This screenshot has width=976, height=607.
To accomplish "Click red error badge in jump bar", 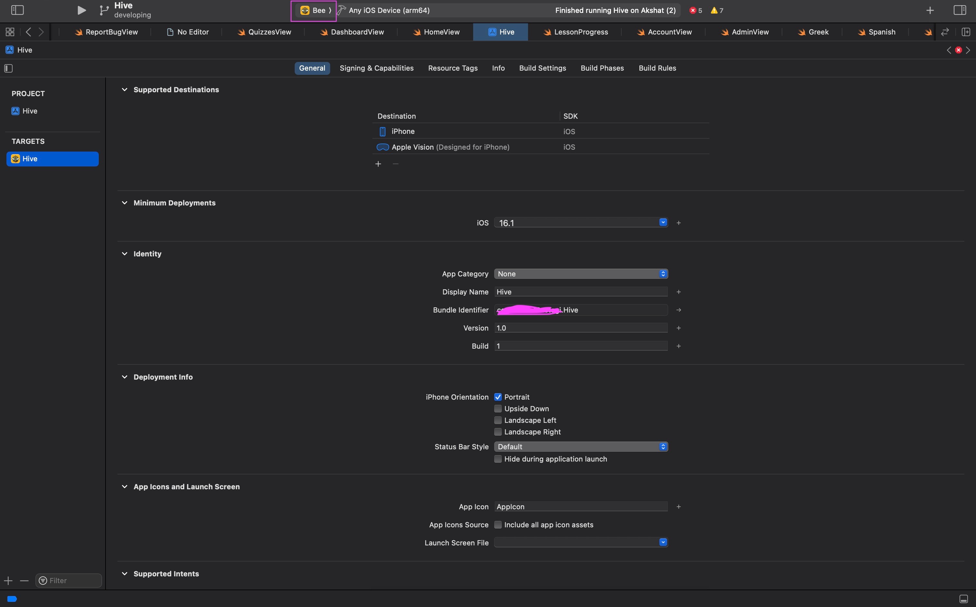I will 958,50.
